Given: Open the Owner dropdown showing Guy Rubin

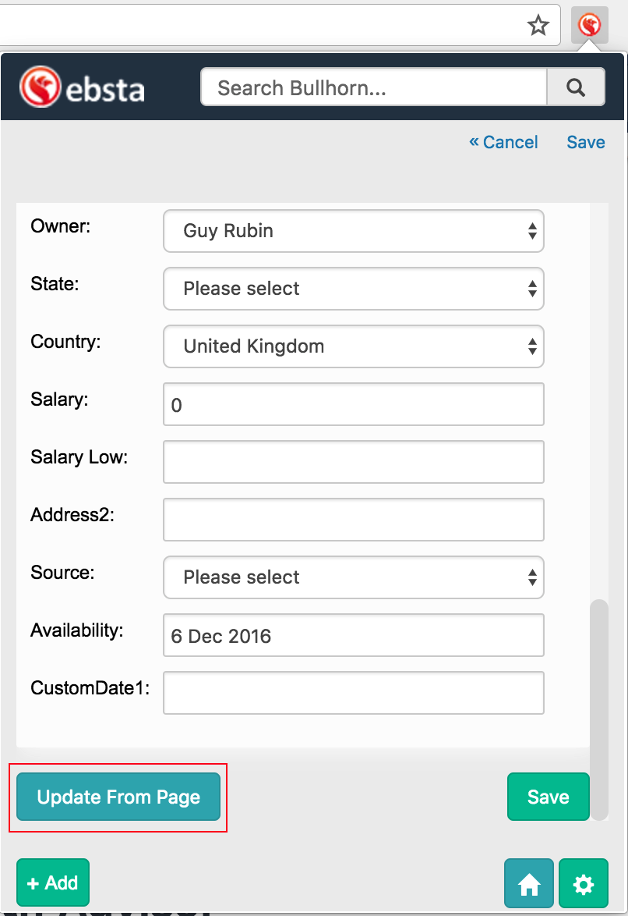Looking at the screenshot, I should tap(353, 231).
